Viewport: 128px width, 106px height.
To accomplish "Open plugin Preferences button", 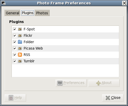I will (71, 83).
